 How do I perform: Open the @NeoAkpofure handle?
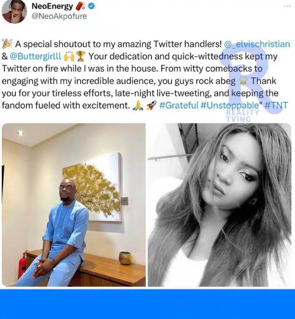pos(59,16)
